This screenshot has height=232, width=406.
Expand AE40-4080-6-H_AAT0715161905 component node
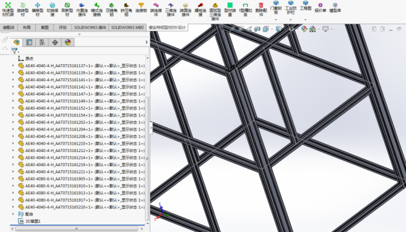coord(13,179)
